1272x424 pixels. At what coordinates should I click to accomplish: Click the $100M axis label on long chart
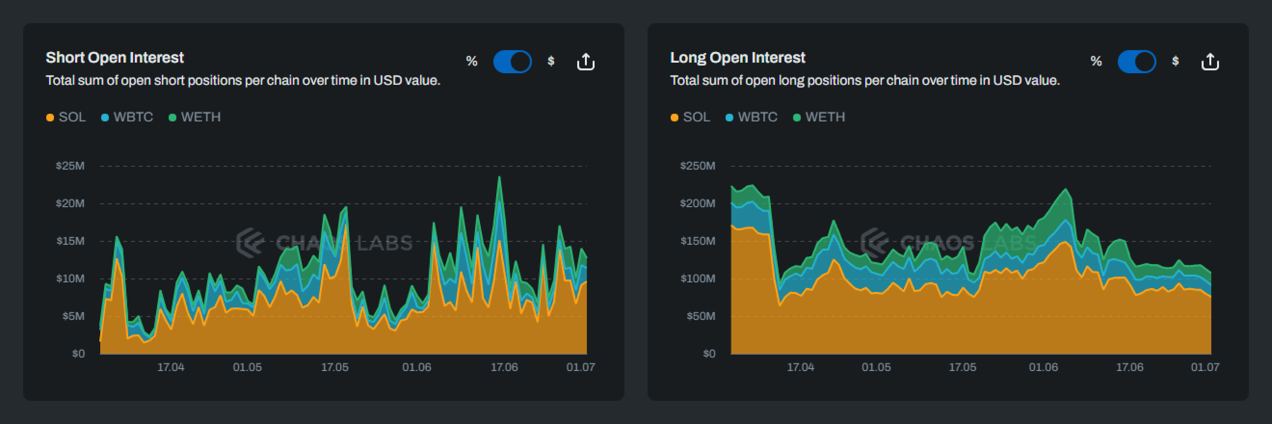coord(697,278)
